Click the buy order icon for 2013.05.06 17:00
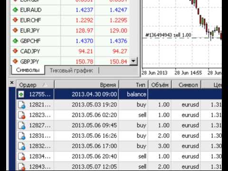The image size is (228, 171). (x=21, y=146)
